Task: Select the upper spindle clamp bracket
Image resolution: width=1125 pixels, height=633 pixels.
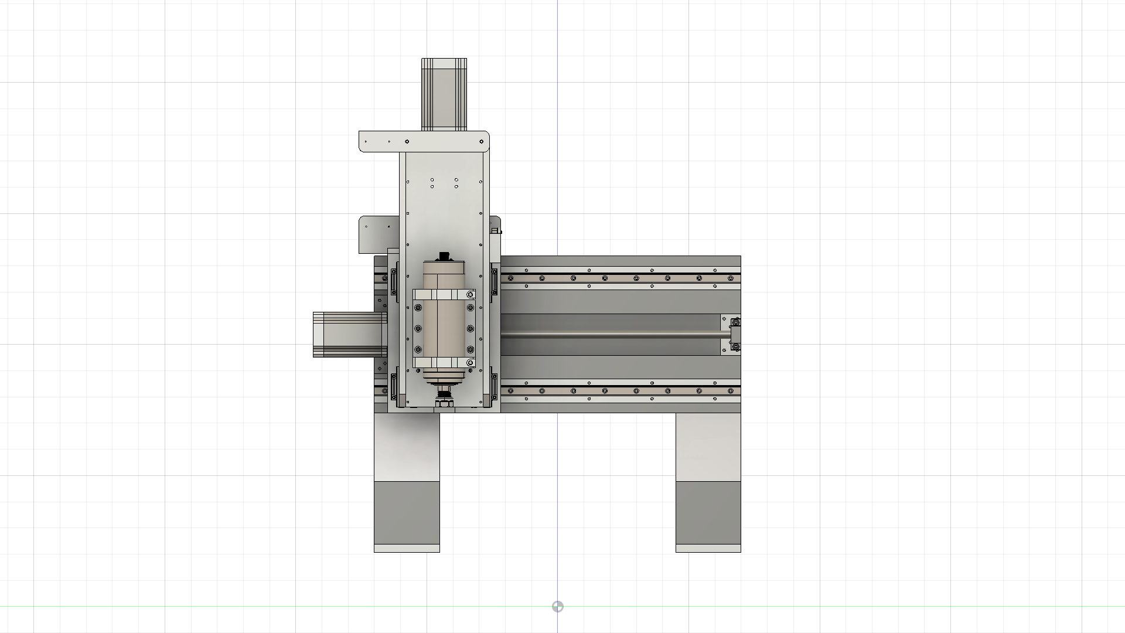Action: coord(444,294)
